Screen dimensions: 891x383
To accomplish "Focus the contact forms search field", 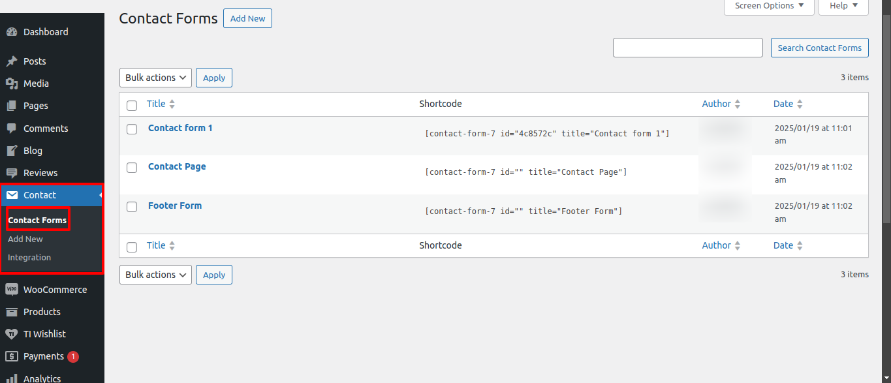I will click(x=687, y=48).
